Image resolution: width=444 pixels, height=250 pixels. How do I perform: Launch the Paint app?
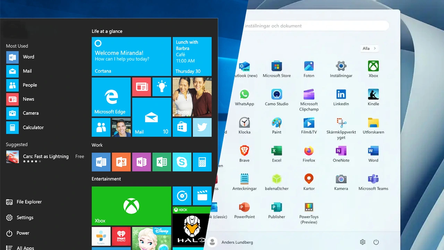coord(276,123)
